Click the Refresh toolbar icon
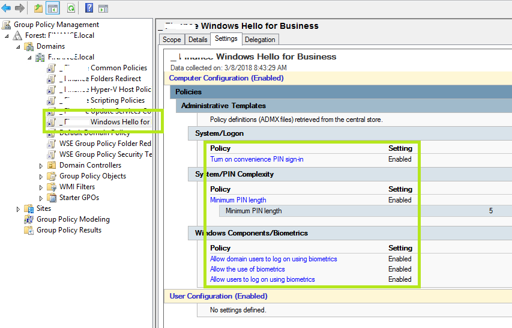The height and width of the screenshot is (328, 512). [x=71, y=8]
